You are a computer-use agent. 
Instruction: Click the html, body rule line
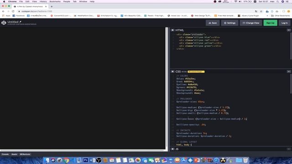(x=184, y=145)
